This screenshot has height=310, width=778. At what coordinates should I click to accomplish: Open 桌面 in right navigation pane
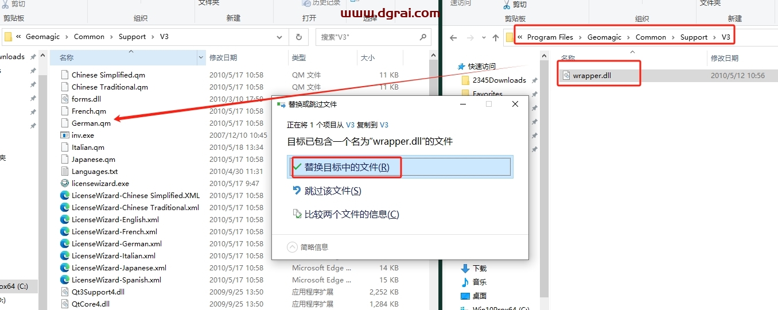479,296
